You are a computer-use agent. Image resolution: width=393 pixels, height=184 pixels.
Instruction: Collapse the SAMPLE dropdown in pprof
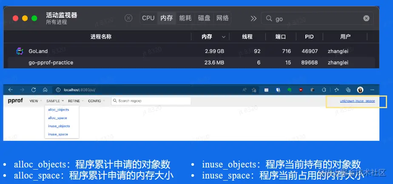55,101
